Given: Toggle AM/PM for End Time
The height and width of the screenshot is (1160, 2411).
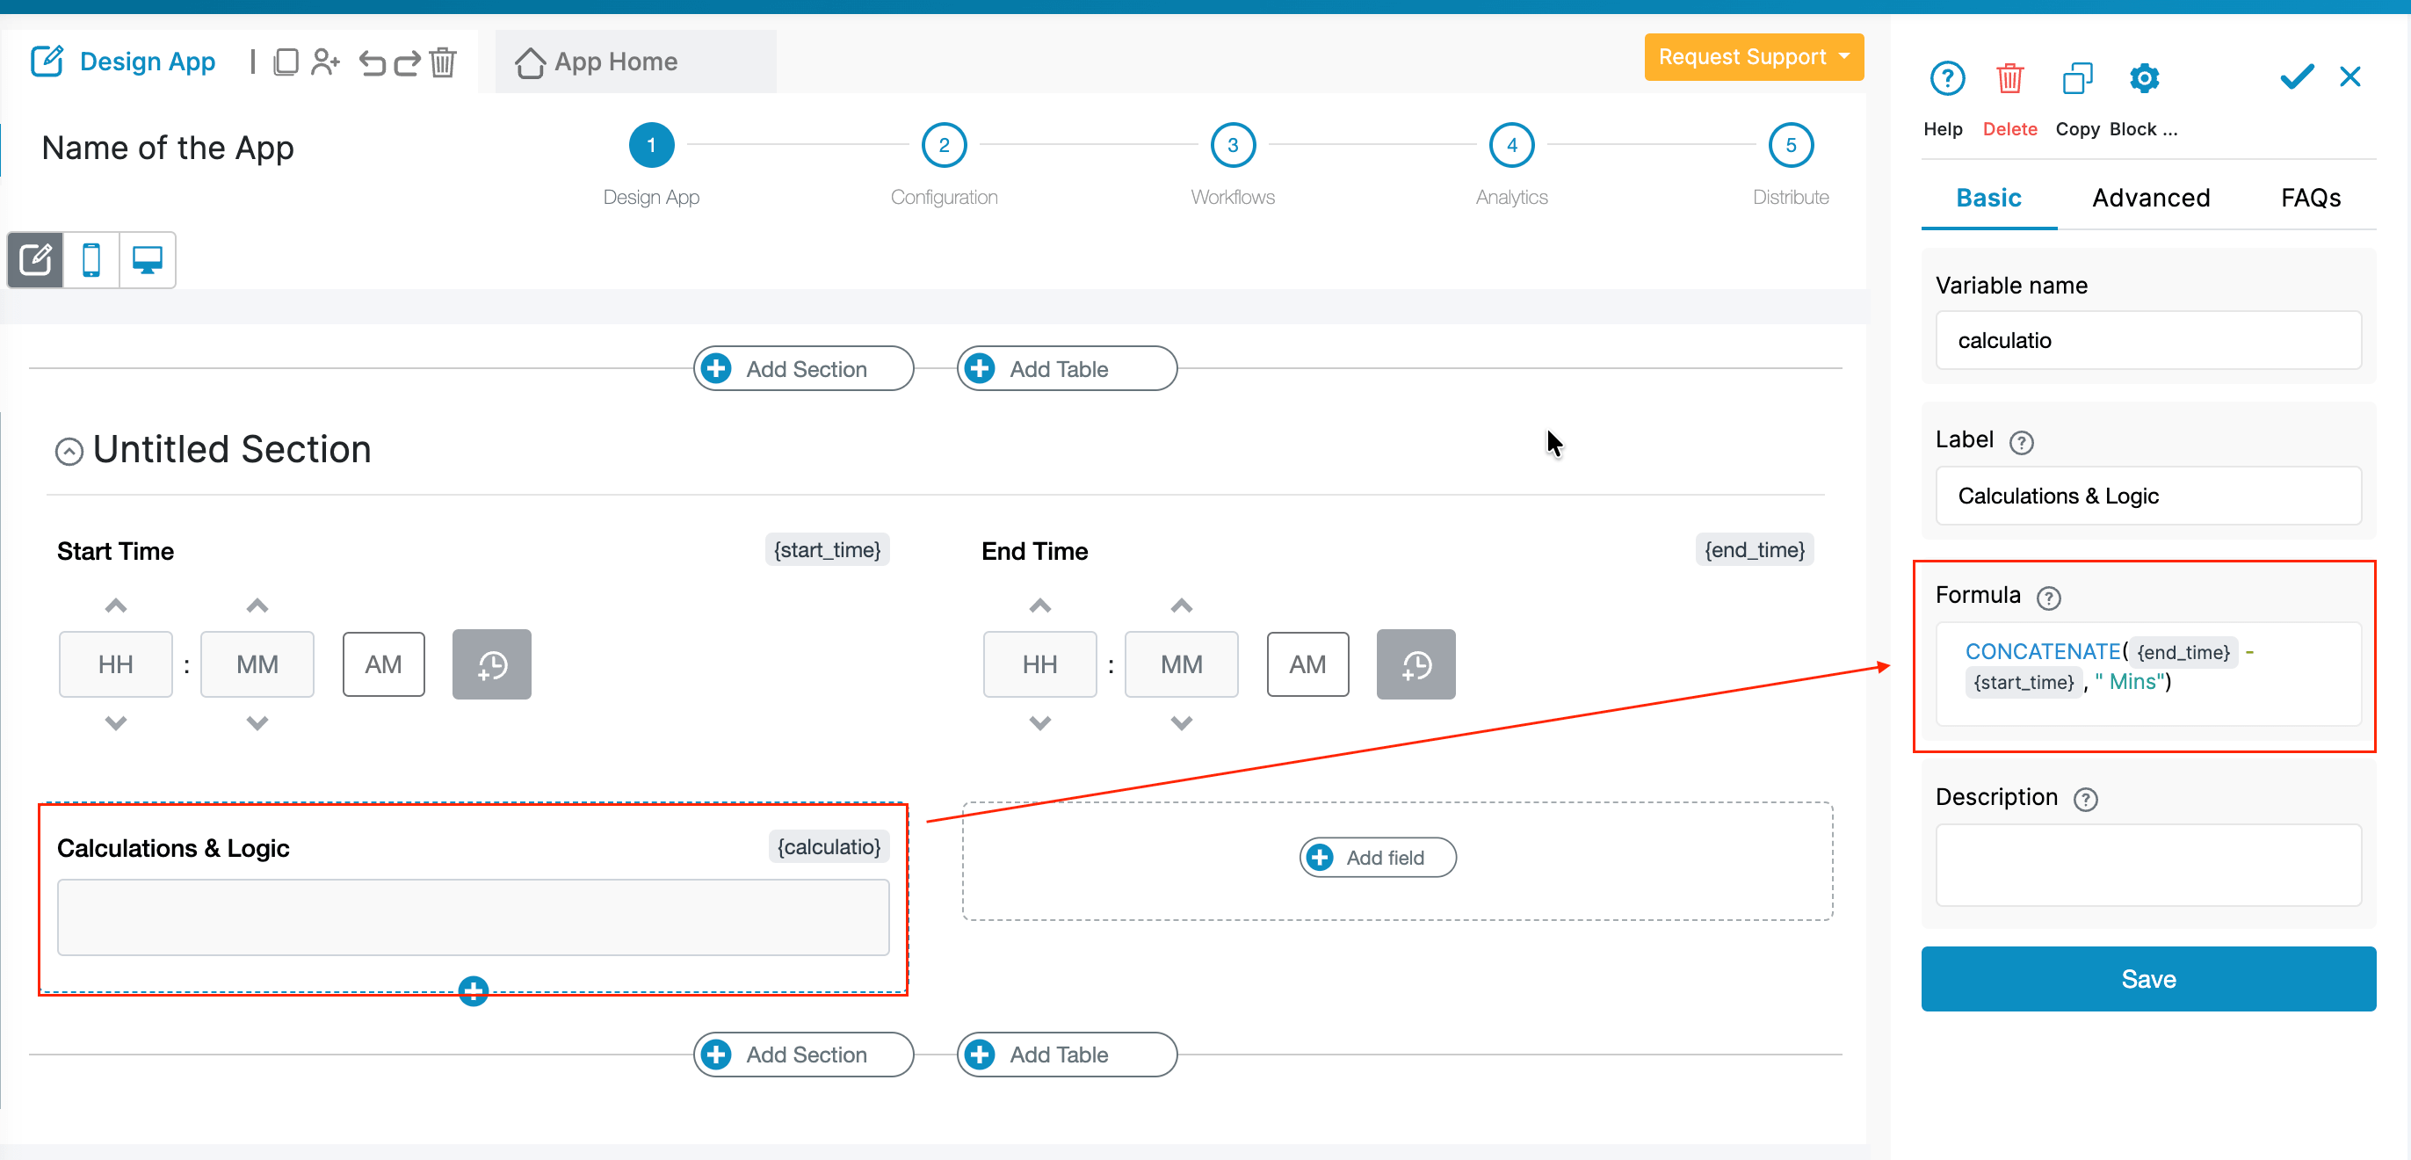Looking at the screenshot, I should (x=1307, y=664).
